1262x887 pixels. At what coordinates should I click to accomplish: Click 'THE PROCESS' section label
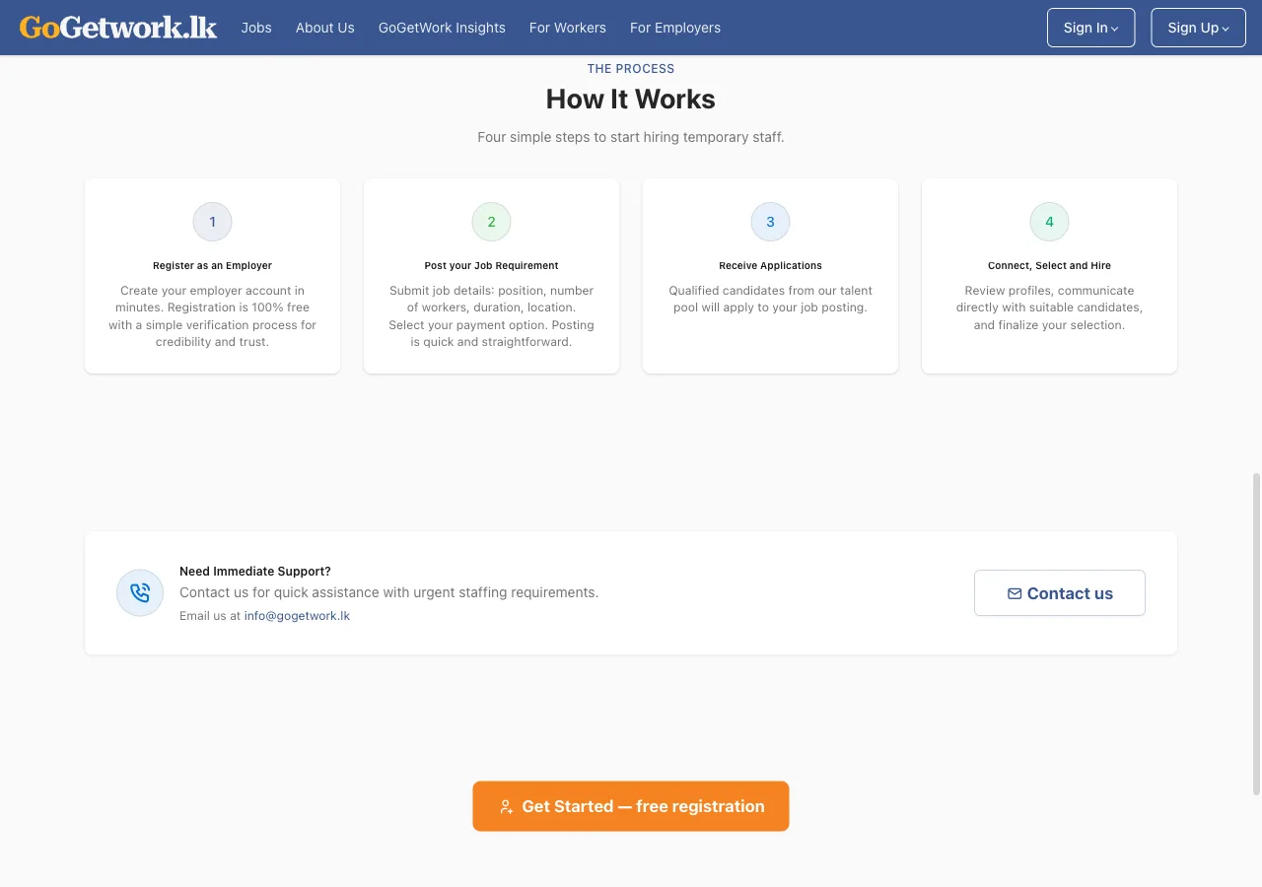coord(631,69)
